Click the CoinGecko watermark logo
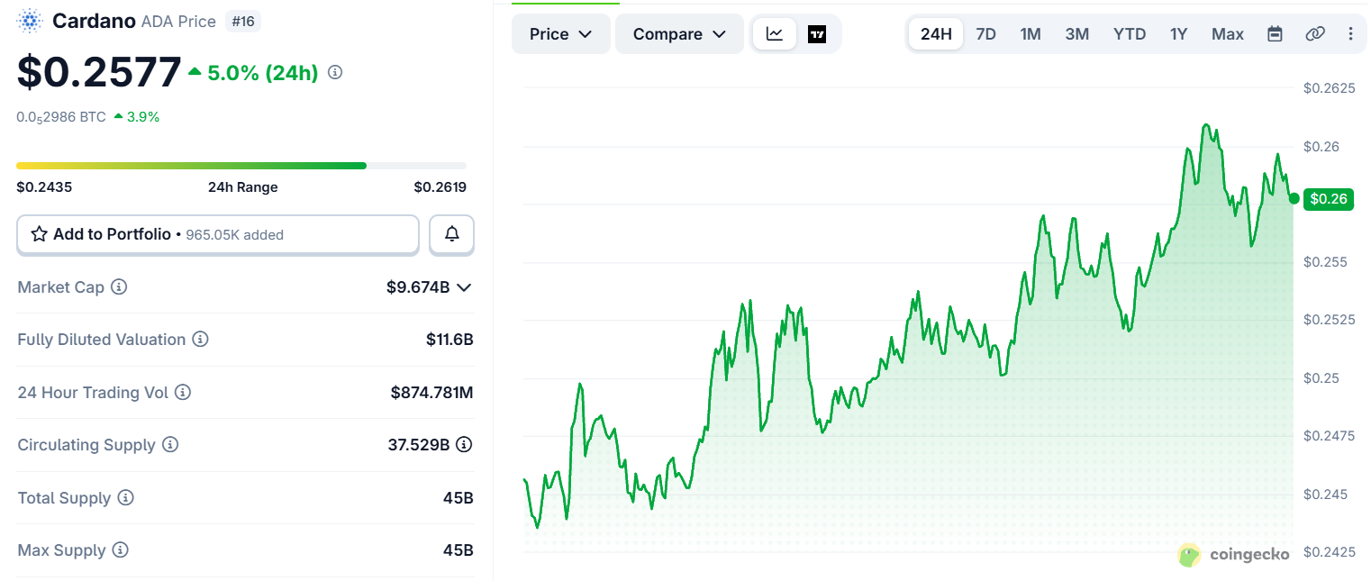Screen dimensions: 1371x581 tap(1233, 555)
